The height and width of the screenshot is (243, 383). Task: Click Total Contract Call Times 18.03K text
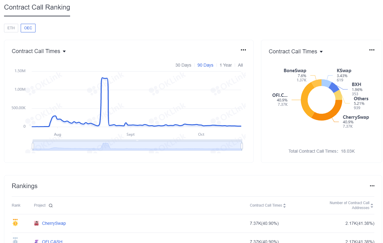coord(322,151)
